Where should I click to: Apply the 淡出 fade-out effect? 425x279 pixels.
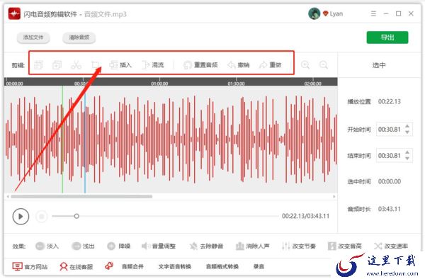coord(83,246)
